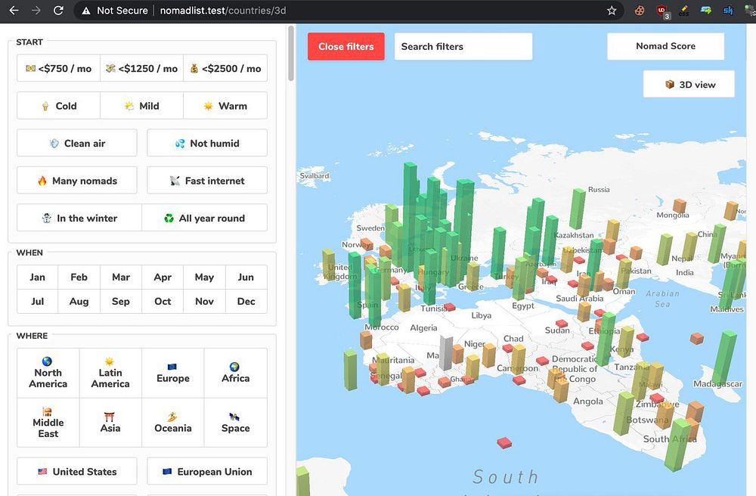This screenshot has height=496, width=756.
Task: Select the United States filter
Action: (76, 471)
